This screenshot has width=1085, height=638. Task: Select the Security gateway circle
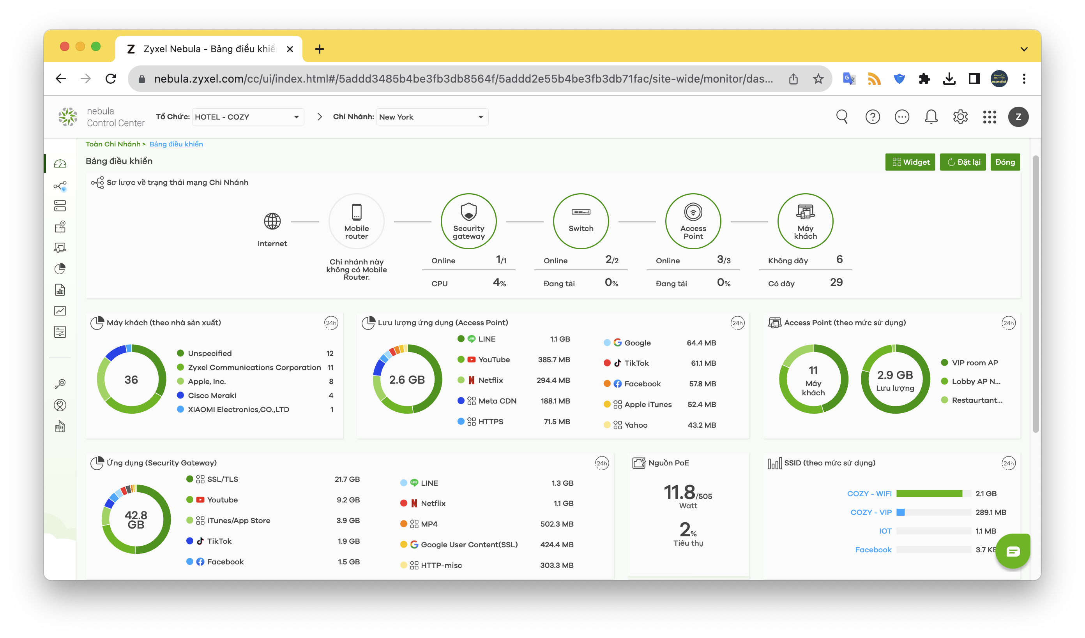click(468, 221)
